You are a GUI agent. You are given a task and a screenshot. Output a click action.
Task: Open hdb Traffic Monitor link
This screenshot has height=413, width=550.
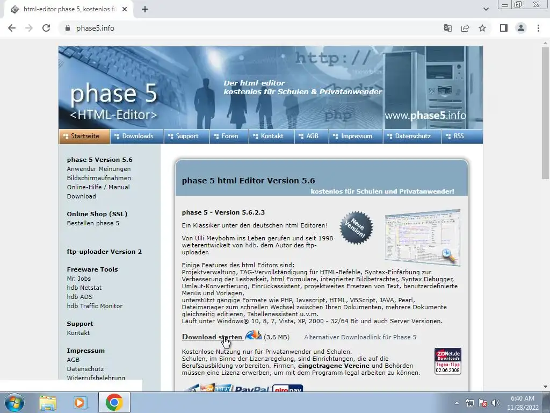[95, 306]
